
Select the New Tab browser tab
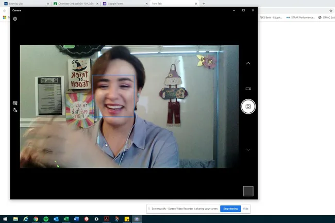174,4
